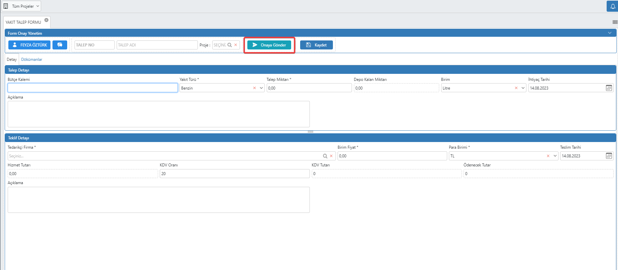Collapse the Form Onay Yönetim panel

point(609,33)
